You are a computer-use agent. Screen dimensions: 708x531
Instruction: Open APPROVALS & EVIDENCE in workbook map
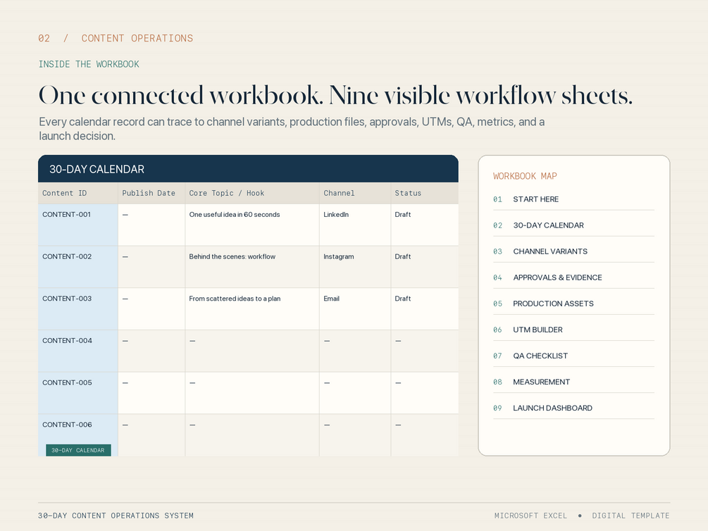coord(573,277)
